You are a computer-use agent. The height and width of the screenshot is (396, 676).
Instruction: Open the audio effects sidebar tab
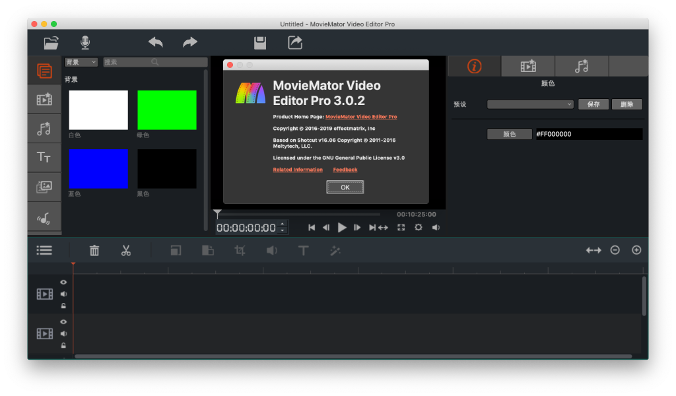44,129
